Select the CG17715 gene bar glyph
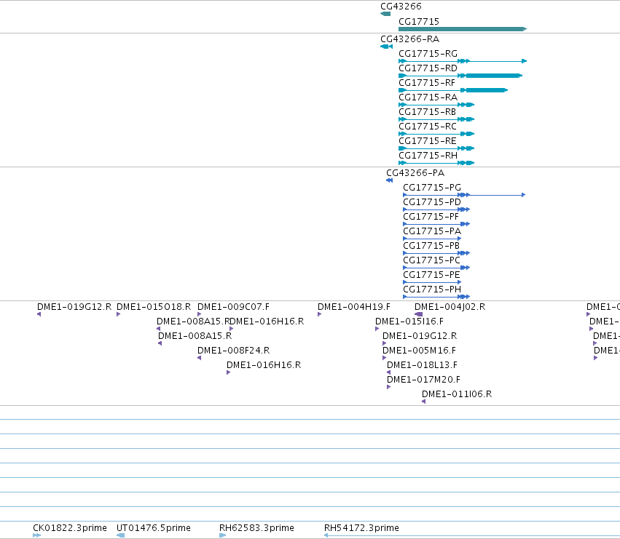The height and width of the screenshot is (539, 620). click(463, 29)
